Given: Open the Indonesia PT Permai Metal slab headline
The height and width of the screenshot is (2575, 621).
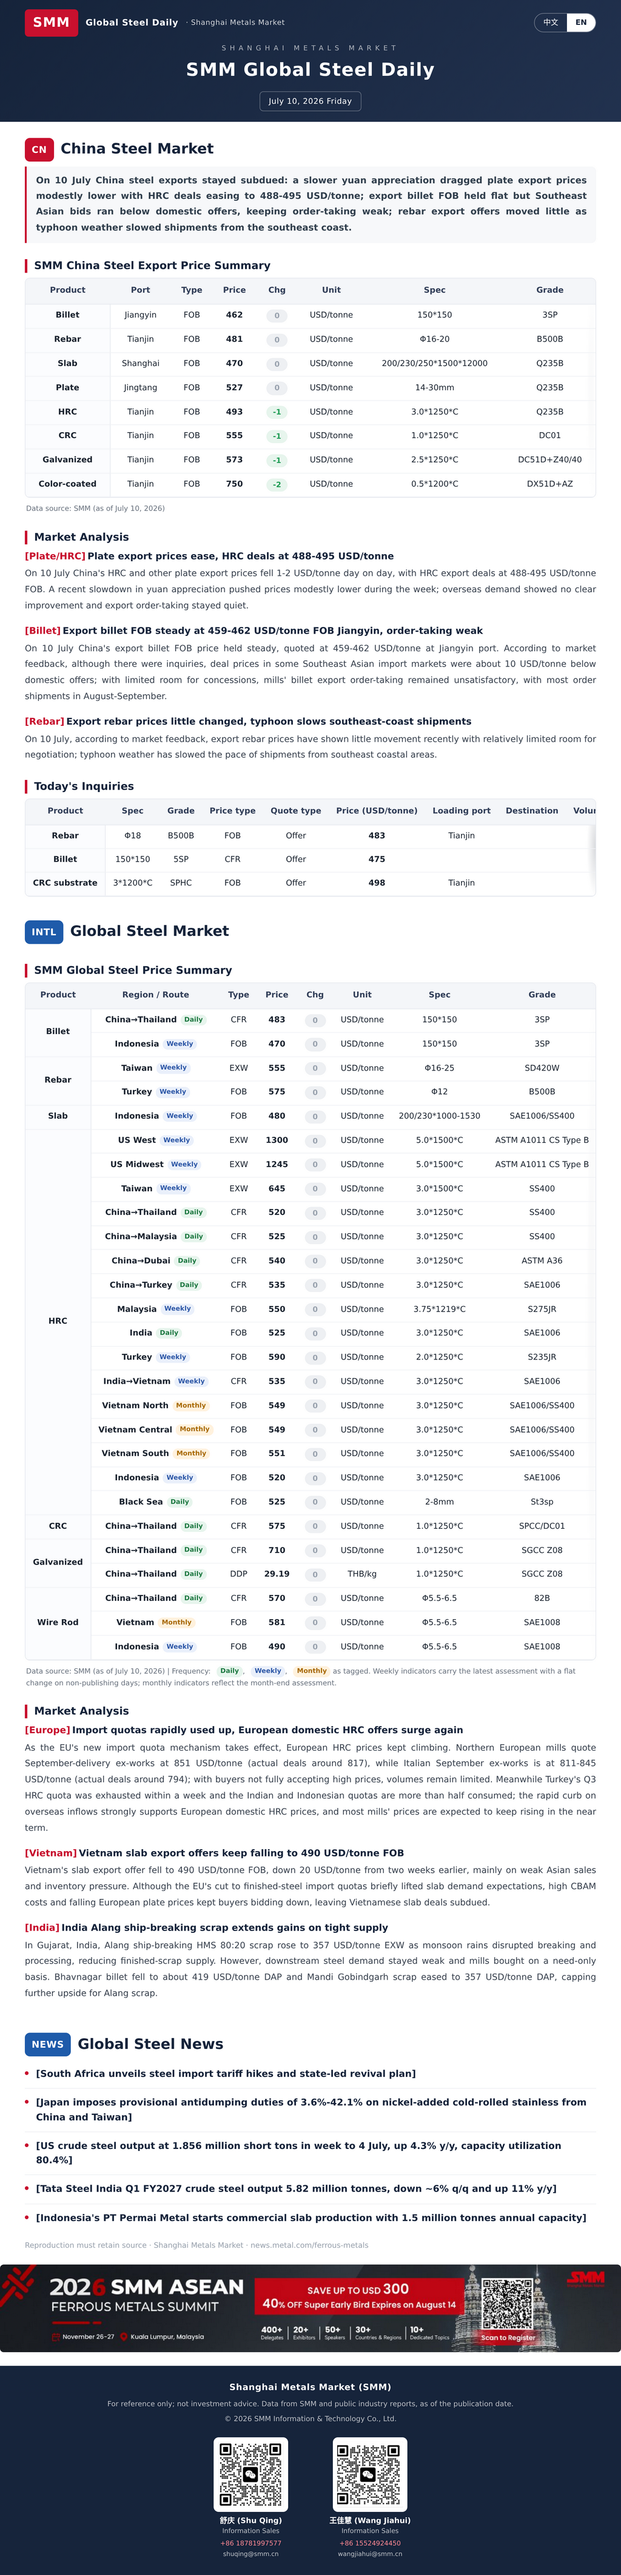Looking at the screenshot, I should click(x=310, y=2217).
